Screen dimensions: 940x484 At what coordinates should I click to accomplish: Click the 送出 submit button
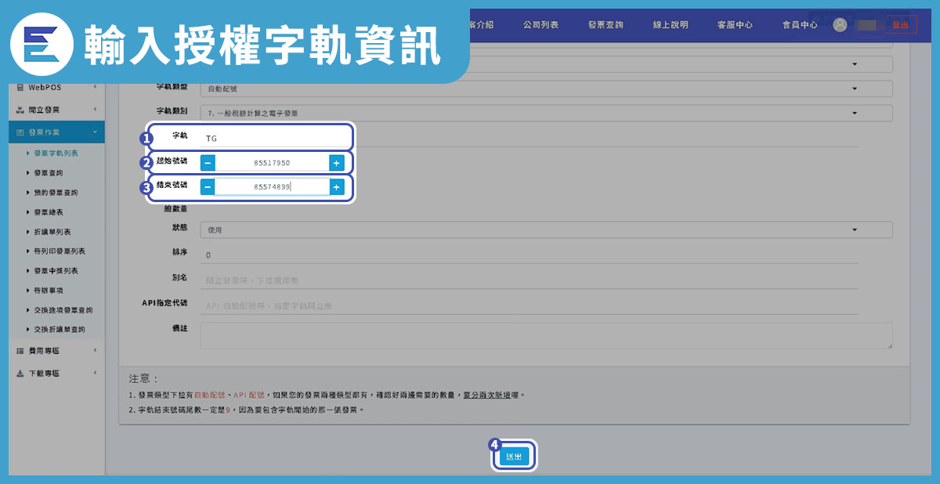coord(515,457)
